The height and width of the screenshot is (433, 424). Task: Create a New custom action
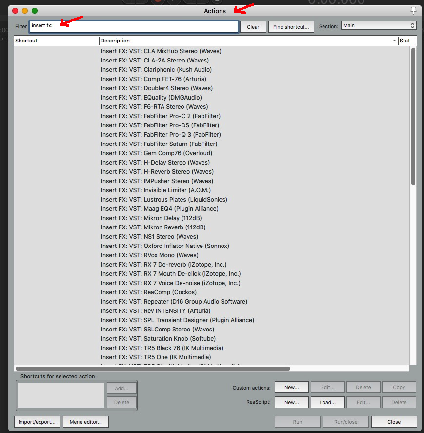(x=292, y=387)
